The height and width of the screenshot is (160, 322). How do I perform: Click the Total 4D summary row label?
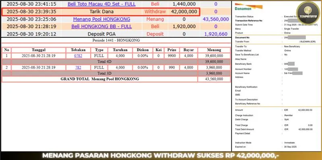pyautogui.click(x=105, y=62)
